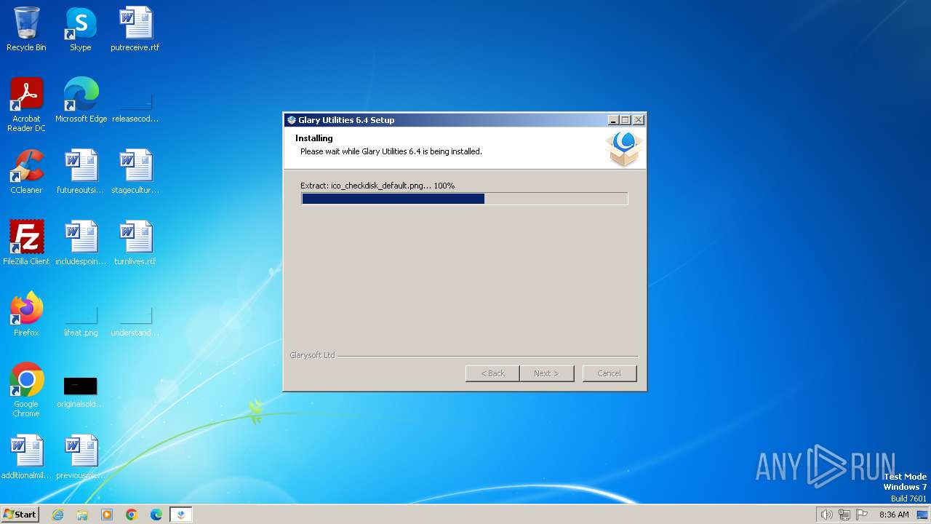This screenshot has height=524, width=931.
Task: Launch Skype from the desktop
Action: [81, 29]
